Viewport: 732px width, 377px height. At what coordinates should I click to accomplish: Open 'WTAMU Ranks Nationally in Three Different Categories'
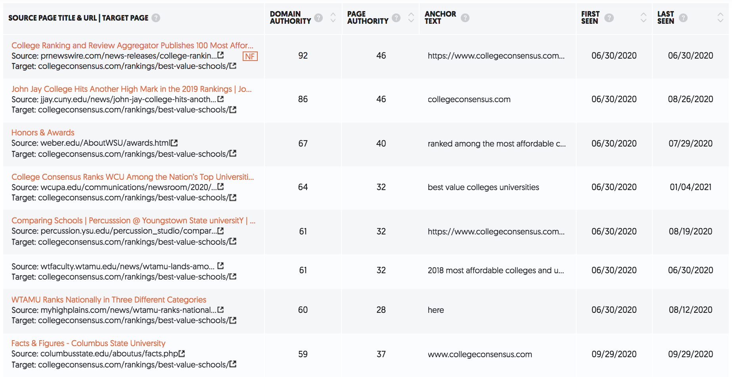(x=109, y=300)
